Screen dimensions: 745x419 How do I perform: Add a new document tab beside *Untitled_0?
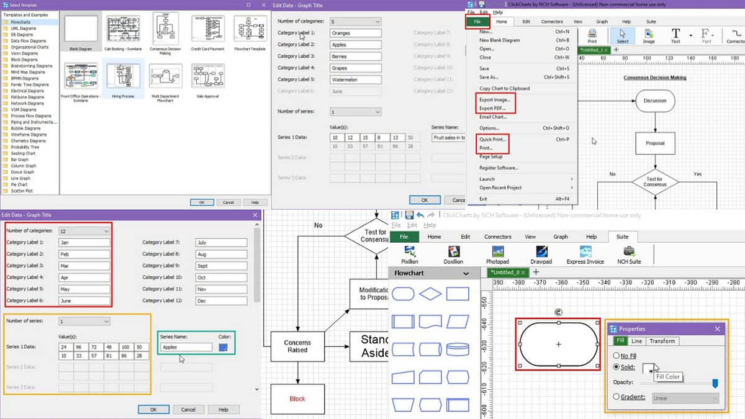536,272
